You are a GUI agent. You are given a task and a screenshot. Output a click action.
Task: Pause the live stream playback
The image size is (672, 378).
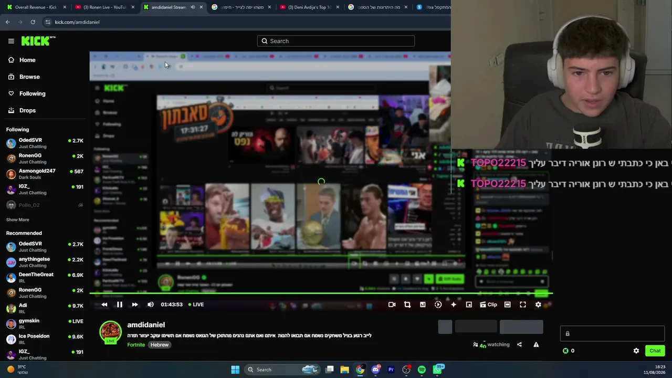click(x=120, y=304)
